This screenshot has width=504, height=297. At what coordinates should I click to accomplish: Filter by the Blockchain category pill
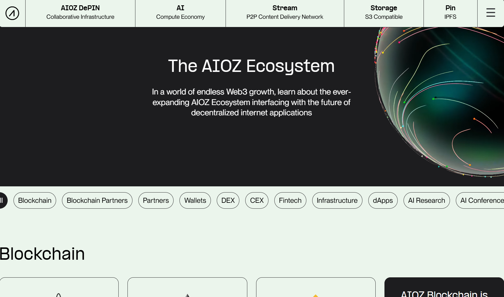point(35,200)
